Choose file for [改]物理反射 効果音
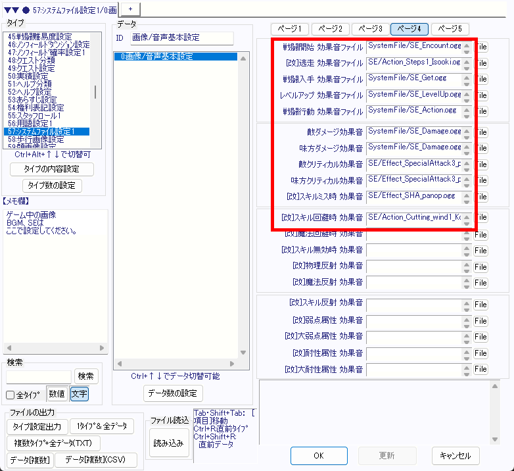The width and height of the screenshot is (514, 471). [481, 267]
